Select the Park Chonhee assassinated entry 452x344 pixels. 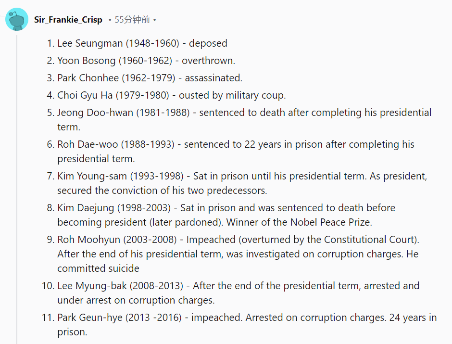144,78
